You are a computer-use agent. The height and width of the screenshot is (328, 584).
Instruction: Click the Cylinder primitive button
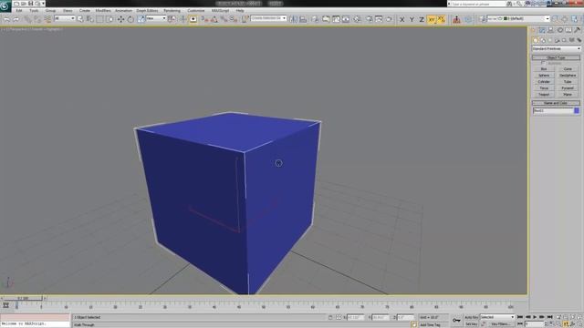544,81
